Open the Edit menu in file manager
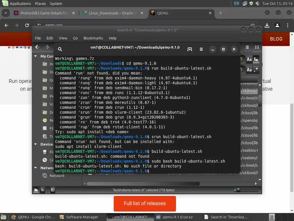Screen dimensions: 294x221 50,38
